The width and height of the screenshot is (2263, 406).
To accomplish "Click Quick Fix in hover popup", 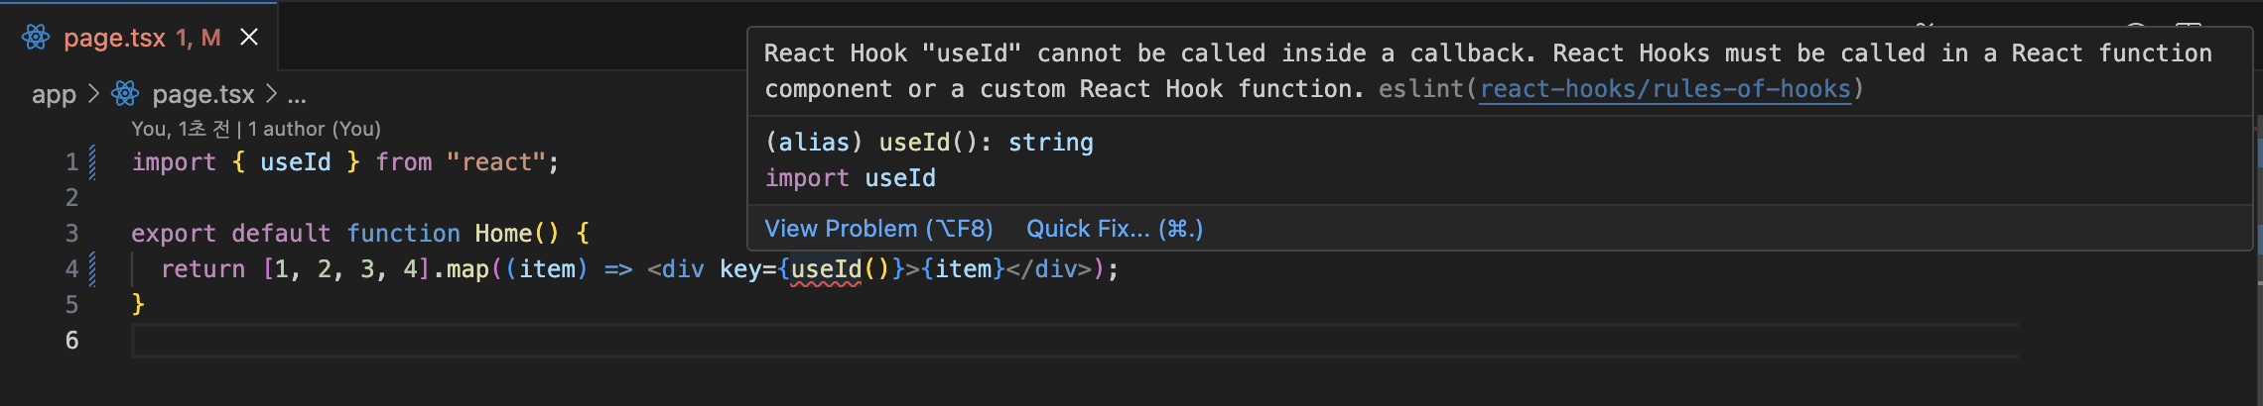I will click(x=1115, y=229).
